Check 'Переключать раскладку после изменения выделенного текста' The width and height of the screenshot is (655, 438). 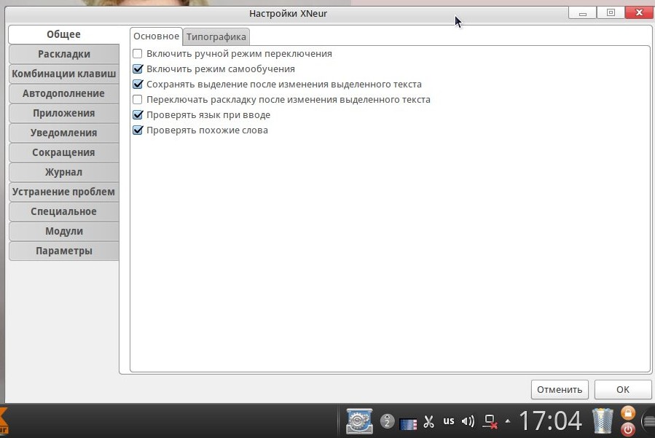coord(138,99)
